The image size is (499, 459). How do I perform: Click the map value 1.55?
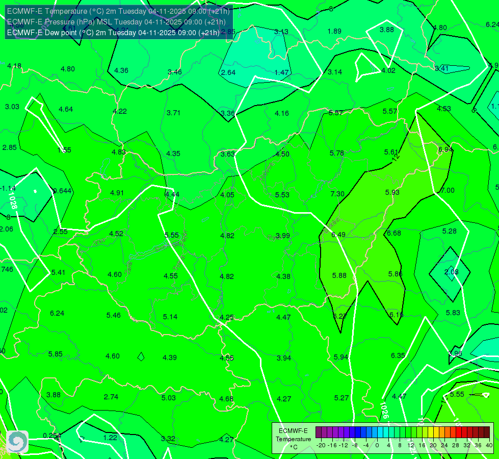[64, 150]
